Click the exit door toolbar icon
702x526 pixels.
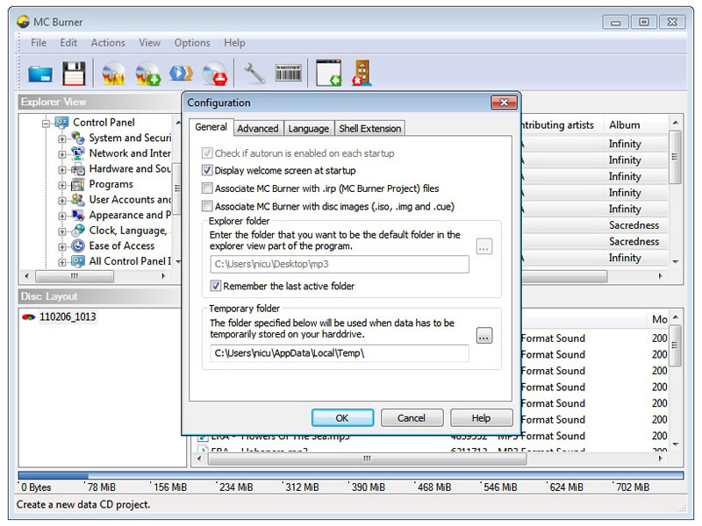[362, 73]
